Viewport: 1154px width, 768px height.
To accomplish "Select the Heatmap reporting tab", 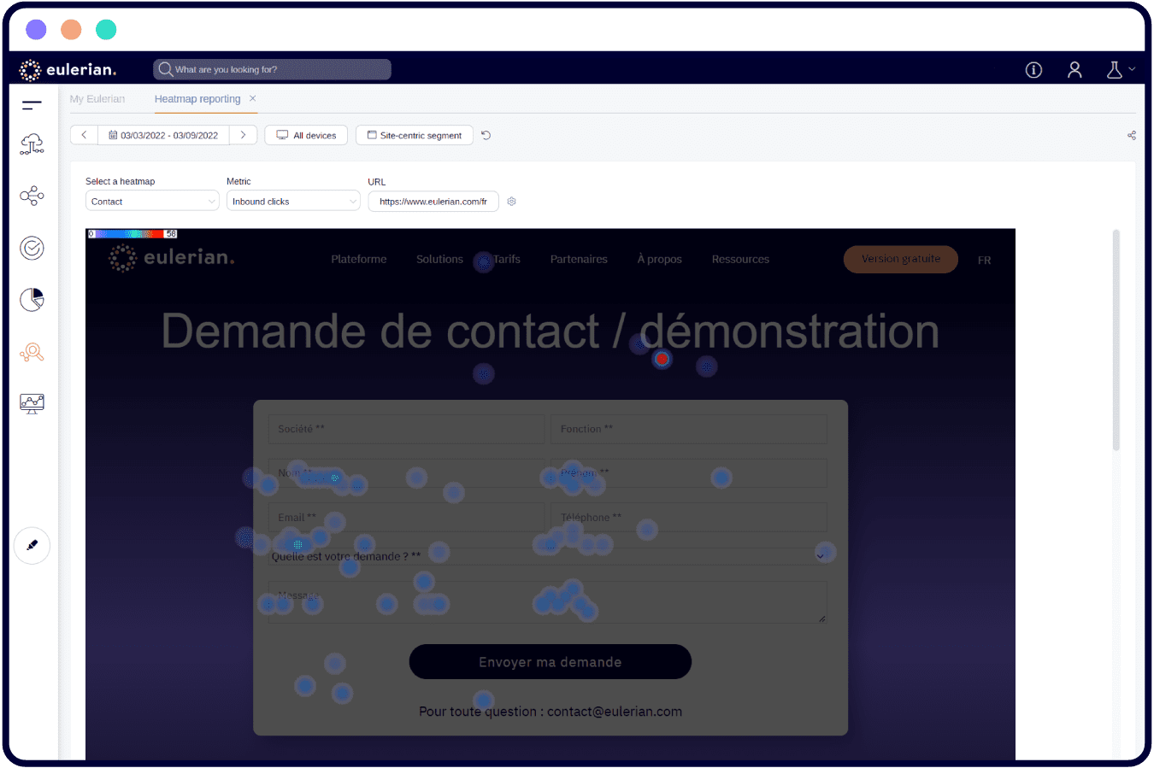I will [x=197, y=99].
